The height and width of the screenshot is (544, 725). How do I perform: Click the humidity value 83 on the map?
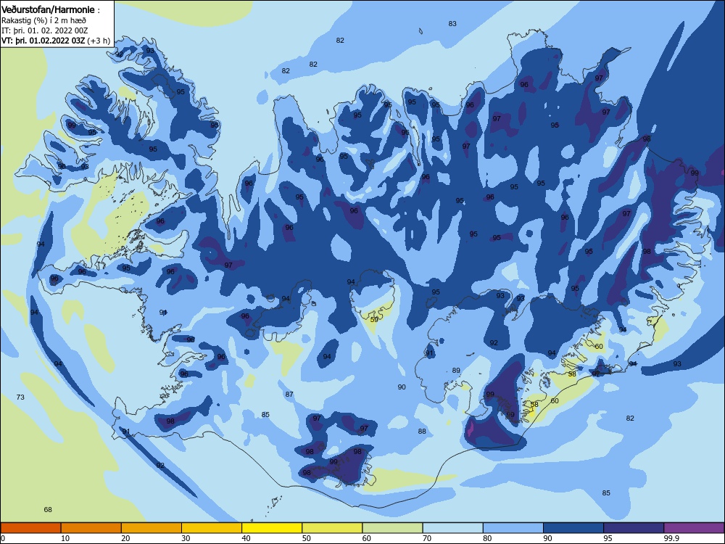pos(452,24)
